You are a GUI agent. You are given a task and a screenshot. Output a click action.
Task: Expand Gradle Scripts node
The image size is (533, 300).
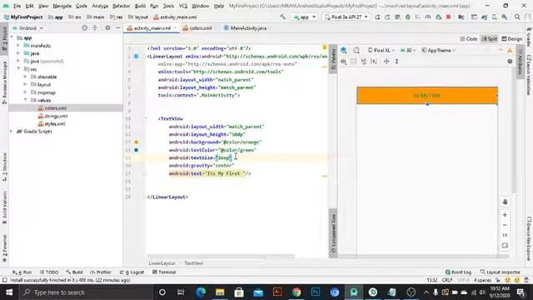11,132
